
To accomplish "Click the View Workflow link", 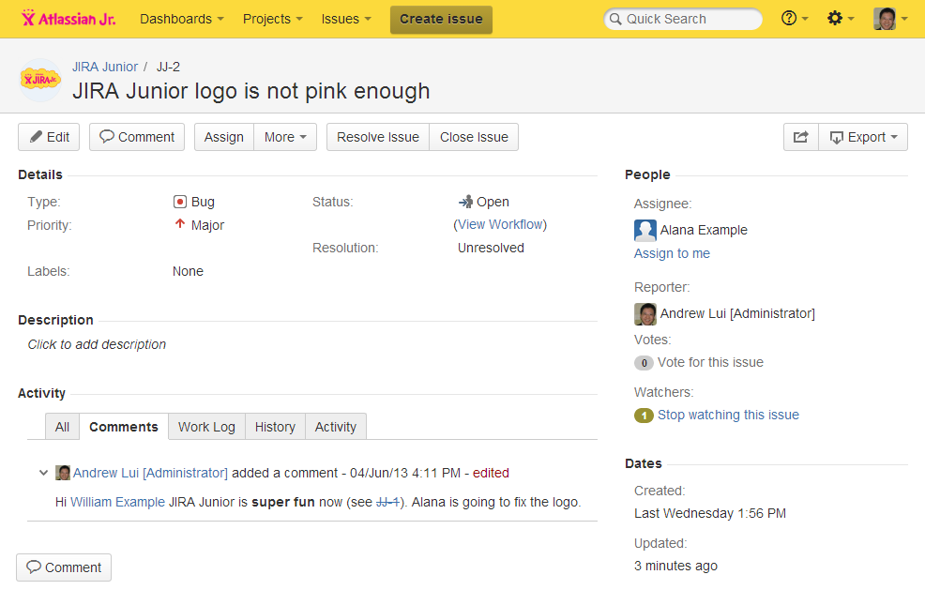I will point(502,224).
